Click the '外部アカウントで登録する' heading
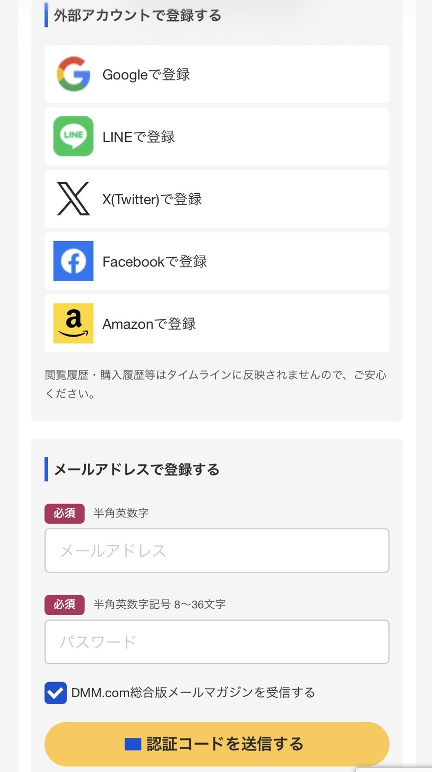 [x=137, y=15]
